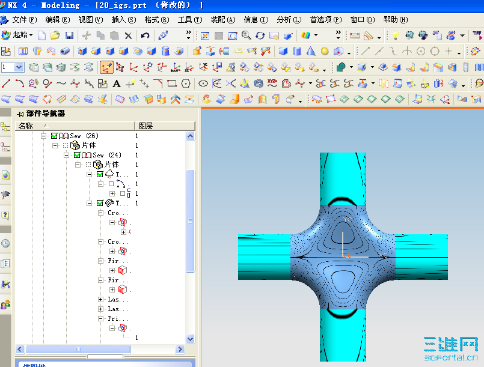This screenshot has width=484, height=367.
Task: Open the Training graduation-cap sidebar tab
Action: coord(5,195)
